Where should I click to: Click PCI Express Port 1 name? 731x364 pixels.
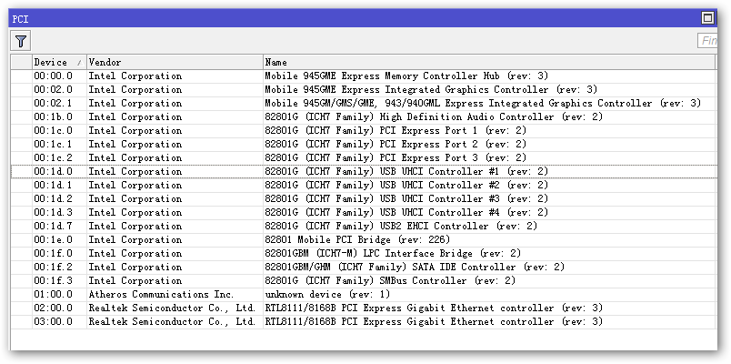click(x=396, y=130)
